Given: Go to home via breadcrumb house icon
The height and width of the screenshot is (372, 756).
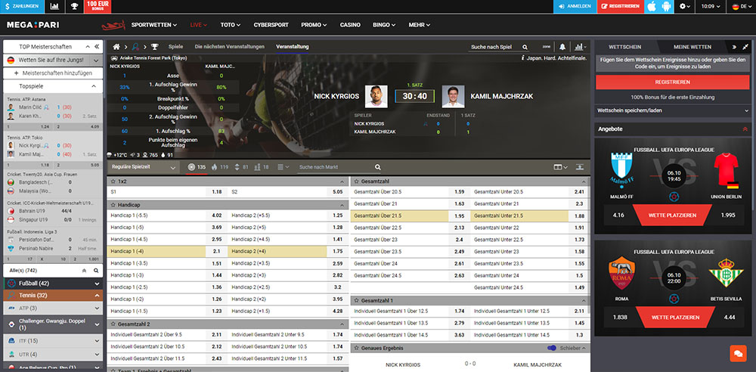Looking at the screenshot, I should tap(116, 47).
